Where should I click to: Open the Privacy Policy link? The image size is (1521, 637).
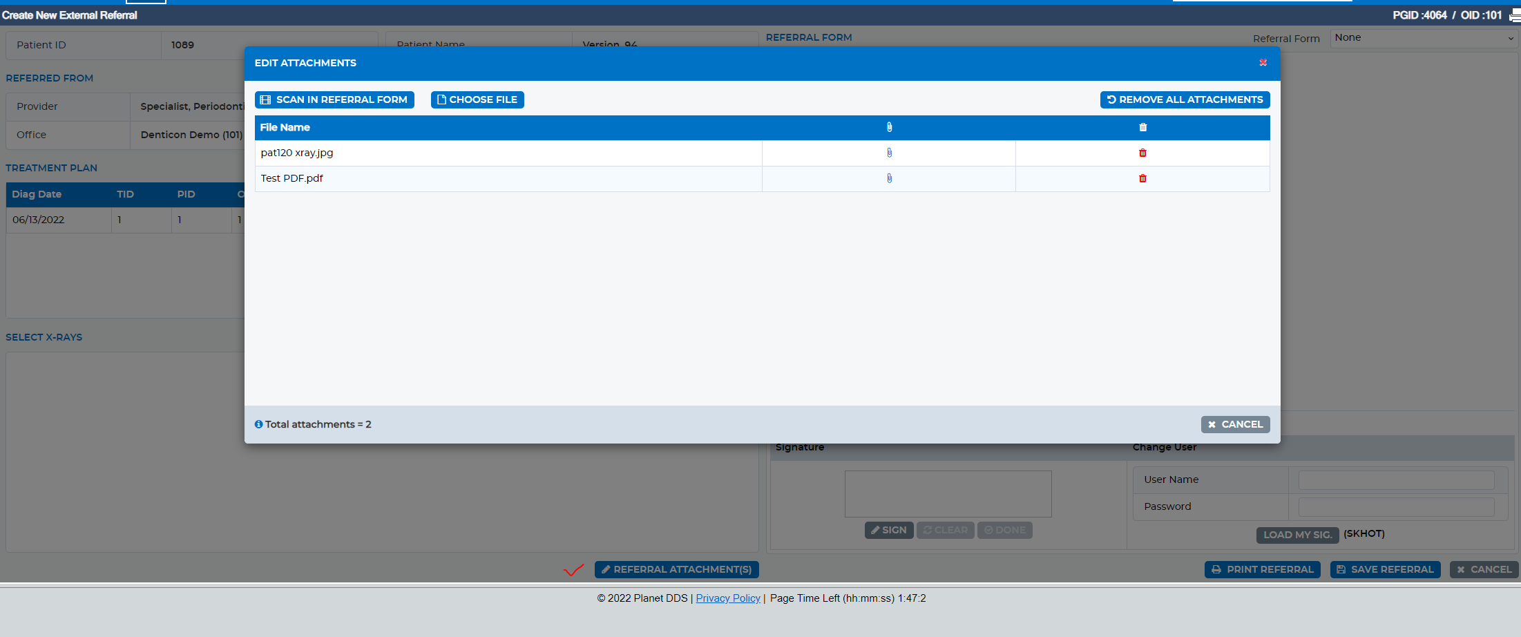tap(728, 598)
